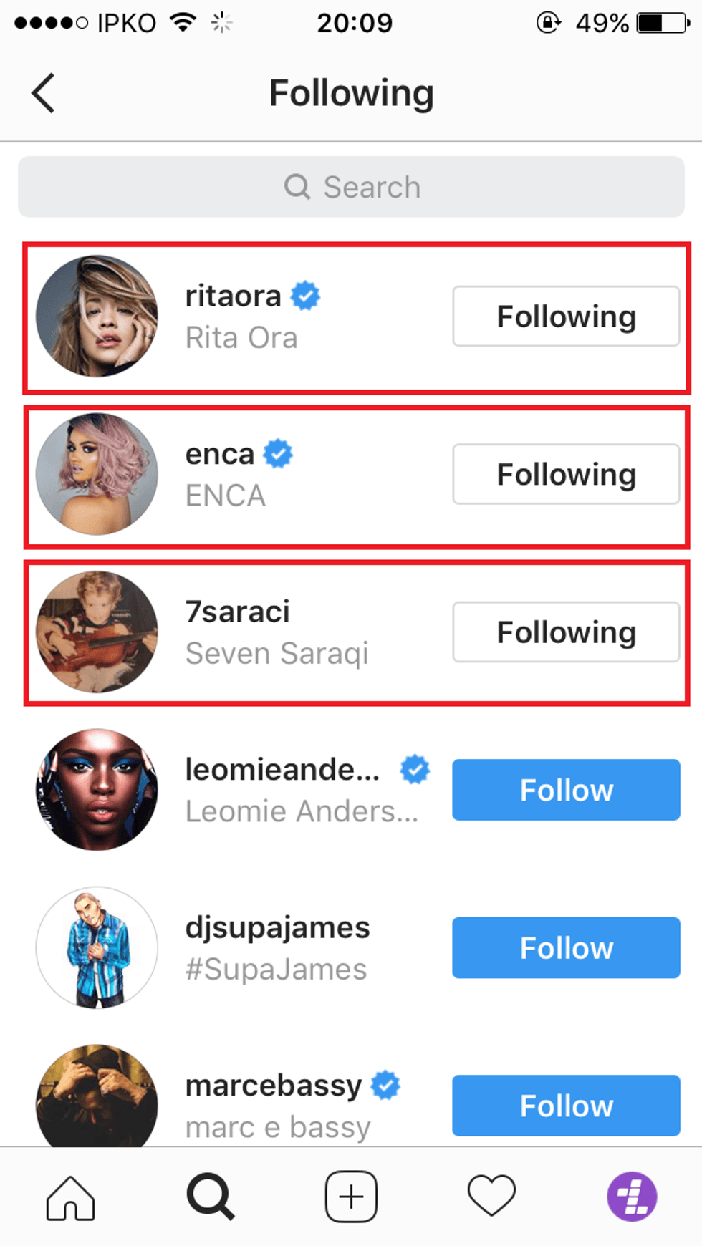Tap the Wi-Fi status icon
Screen dimensions: 702x1246
click(x=183, y=22)
